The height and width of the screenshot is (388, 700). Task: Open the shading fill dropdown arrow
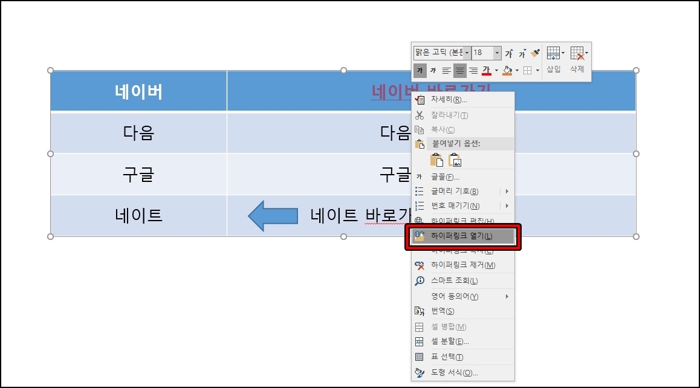coord(517,70)
